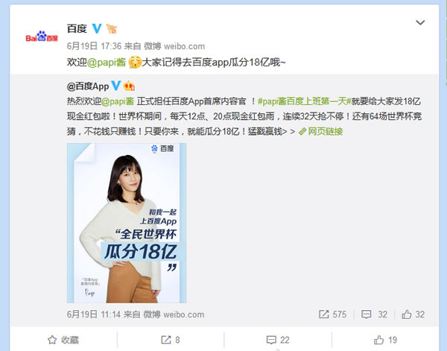
Task: Enlarge the papi酱 World Cup poster image
Action: [127, 223]
